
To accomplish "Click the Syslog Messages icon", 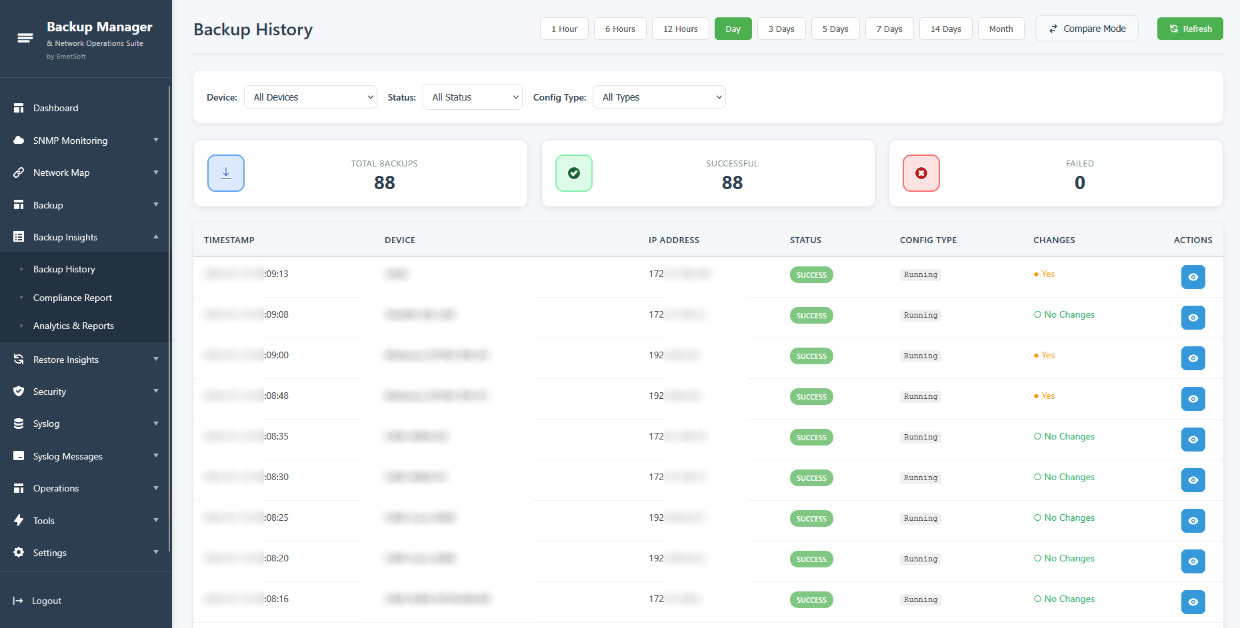I will pyautogui.click(x=19, y=456).
